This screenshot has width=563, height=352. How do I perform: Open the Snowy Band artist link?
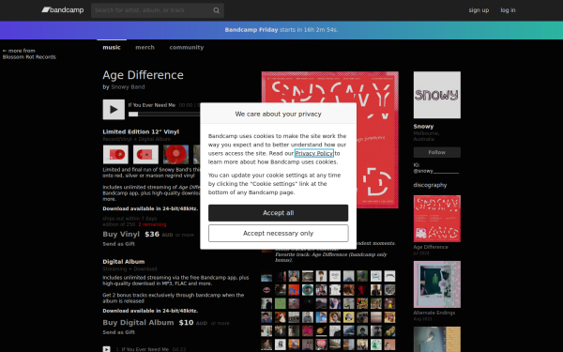pyautogui.click(x=128, y=87)
